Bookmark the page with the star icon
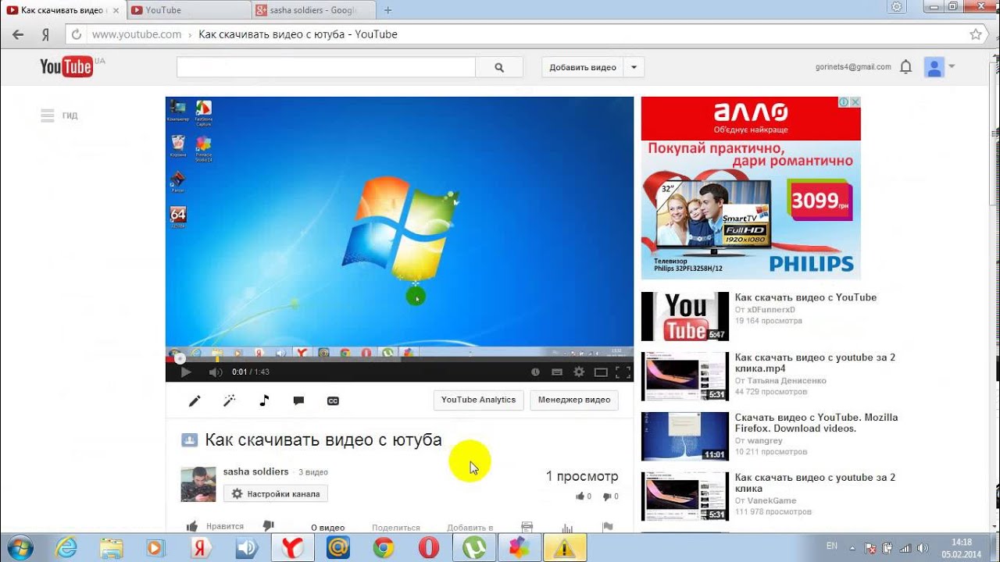The width and height of the screenshot is (1000, 562). click(x=976, y=34)
